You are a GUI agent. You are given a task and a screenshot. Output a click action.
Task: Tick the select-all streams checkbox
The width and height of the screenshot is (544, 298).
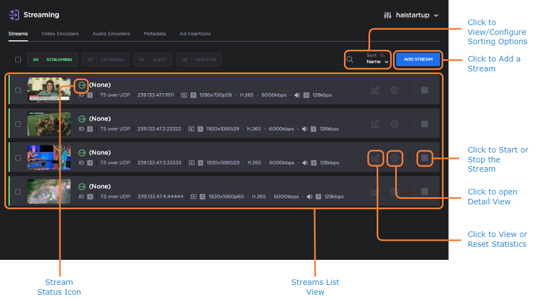pos(18,59)
